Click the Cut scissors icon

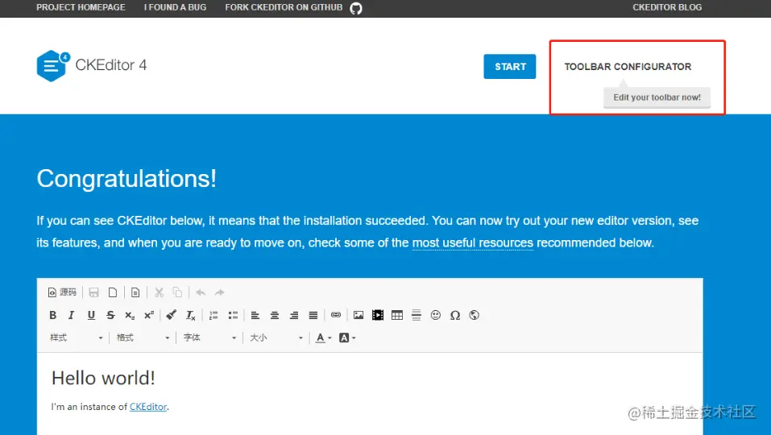coord(159,292)
